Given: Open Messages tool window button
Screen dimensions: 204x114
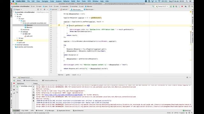Looking at the screenshot, I should click(x=50, y=111).
